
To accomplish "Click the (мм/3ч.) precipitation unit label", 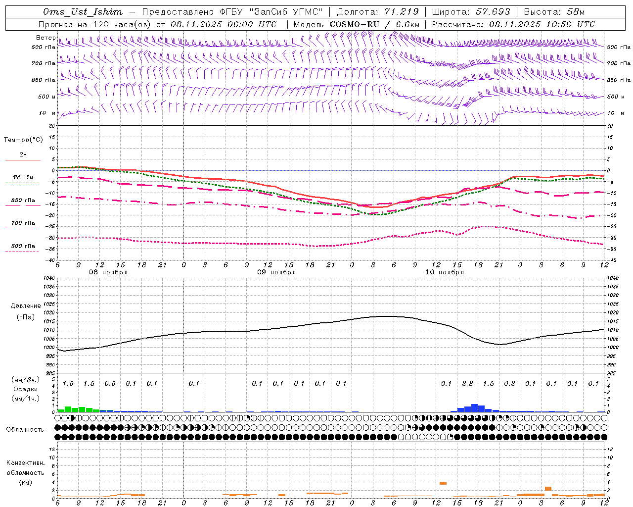I will tap(26, 380).
